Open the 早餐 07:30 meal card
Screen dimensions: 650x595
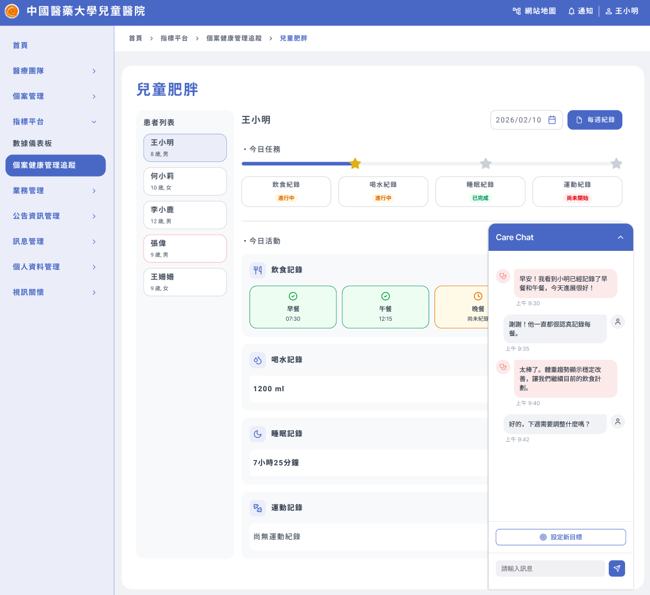[292, 307]
